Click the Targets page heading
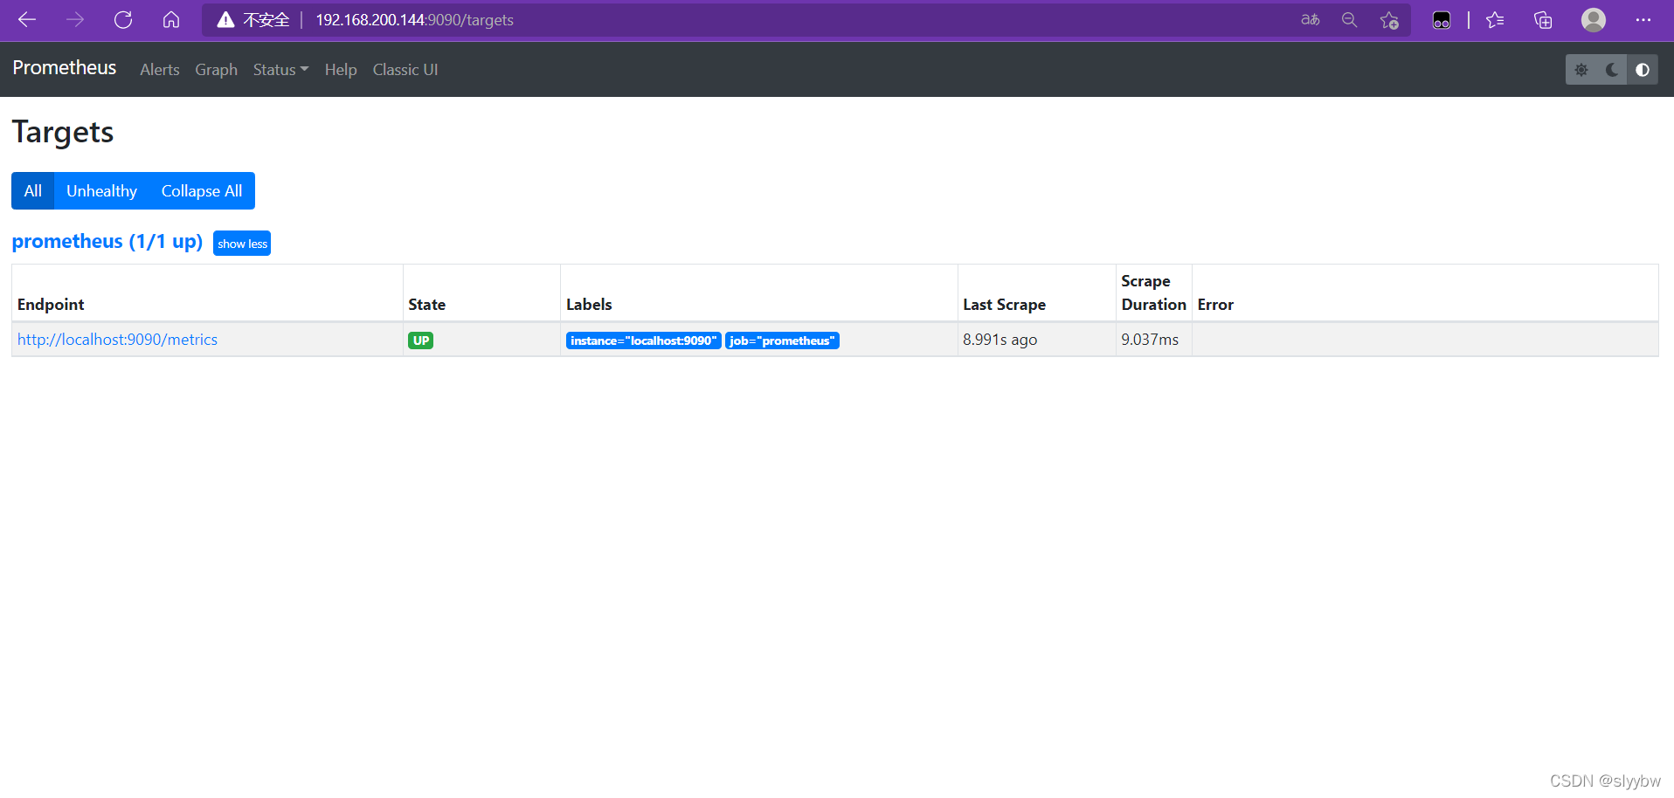 click(x=63, y=133)
